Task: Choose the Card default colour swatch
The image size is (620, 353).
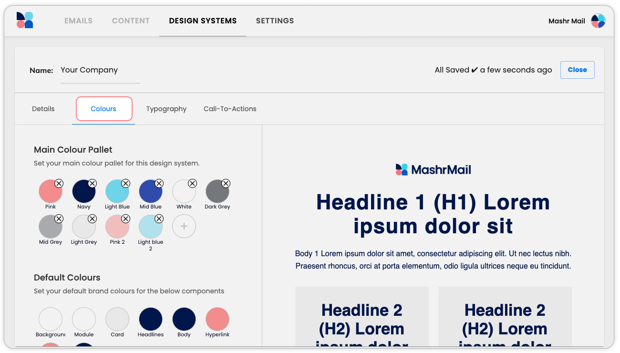Action: coord(117,319)
